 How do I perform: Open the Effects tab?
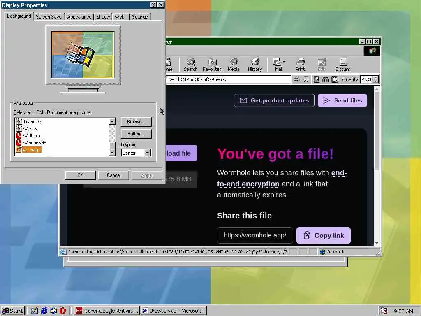coord(103,16)
